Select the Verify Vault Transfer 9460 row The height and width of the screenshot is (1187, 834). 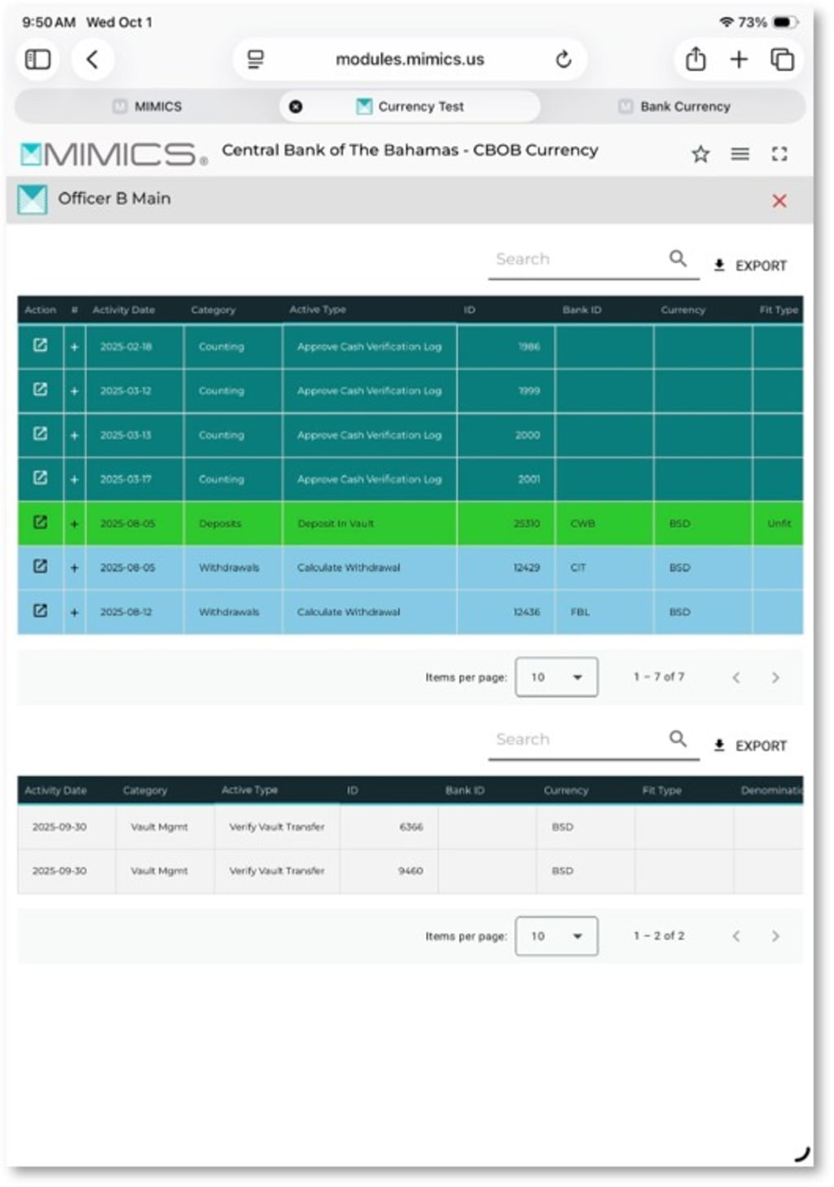click(x=410, y=871)
